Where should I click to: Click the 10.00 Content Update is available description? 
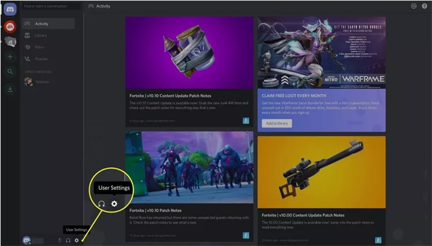click(318, 225)
